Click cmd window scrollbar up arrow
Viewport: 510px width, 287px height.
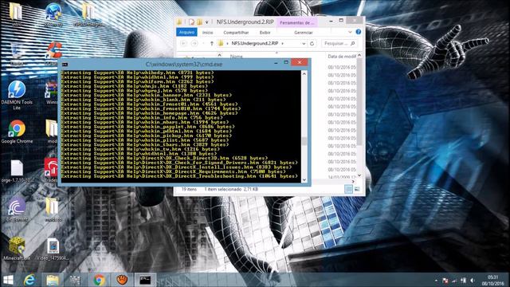click(x=304, y=74)
